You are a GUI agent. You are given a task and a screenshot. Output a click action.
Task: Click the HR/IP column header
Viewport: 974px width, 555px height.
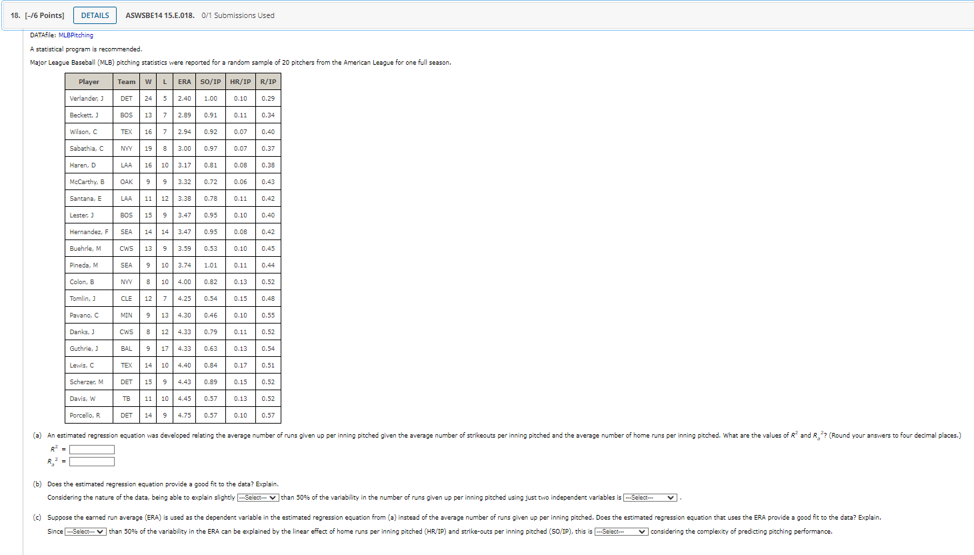tap(241, 81)
